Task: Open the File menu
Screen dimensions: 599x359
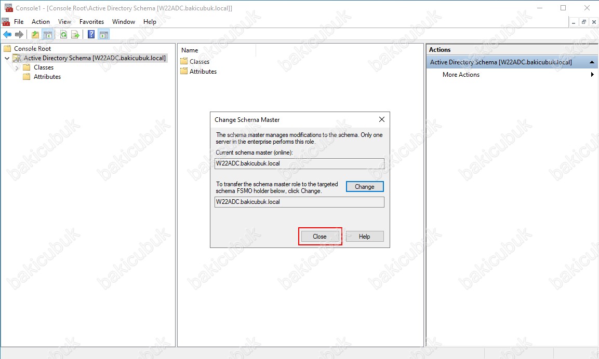Action: pos(19,22)
